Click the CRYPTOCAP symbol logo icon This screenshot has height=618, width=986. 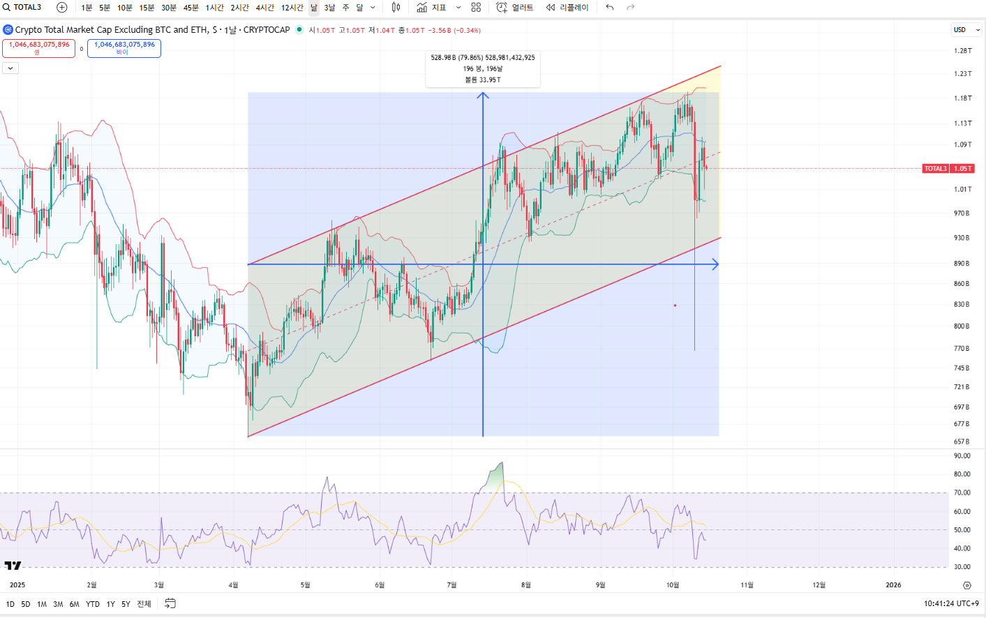coord(8,30)
